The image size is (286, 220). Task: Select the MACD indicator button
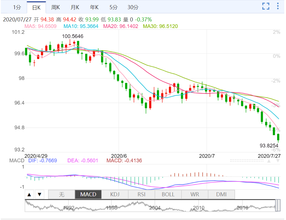(x=88, y=195)
